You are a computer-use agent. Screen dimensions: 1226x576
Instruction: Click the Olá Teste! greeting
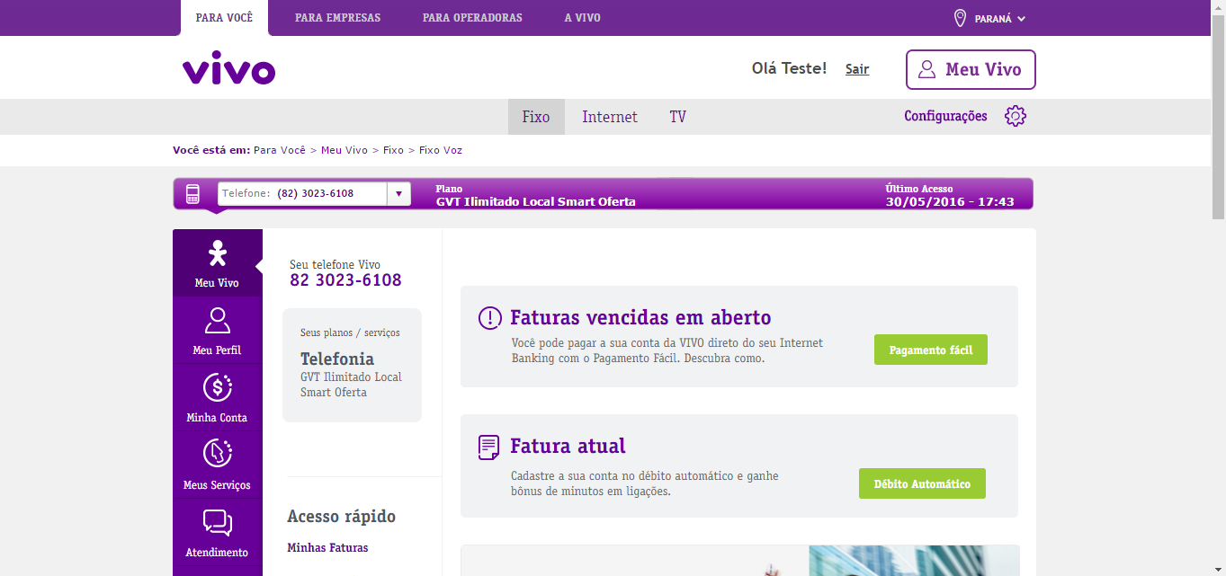(789, 68)
